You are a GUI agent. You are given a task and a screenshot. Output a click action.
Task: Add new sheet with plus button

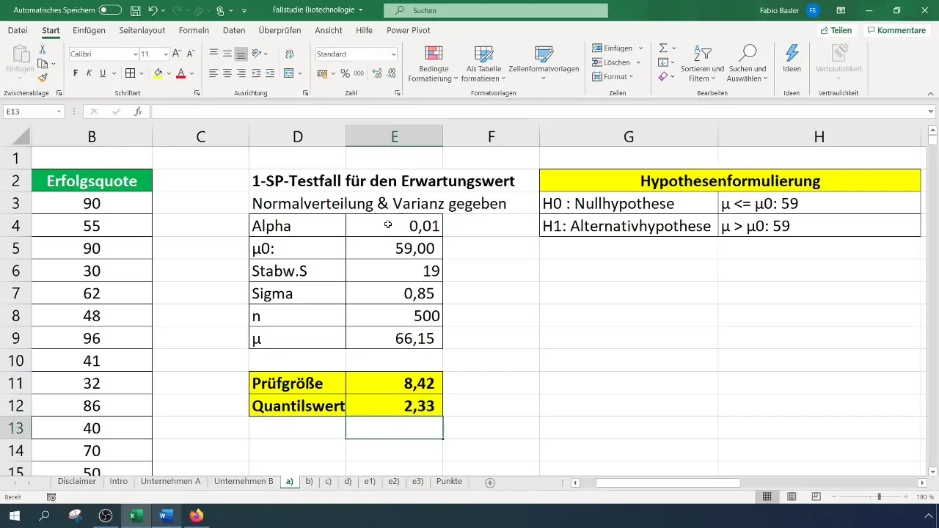click(x=490, y=483)
